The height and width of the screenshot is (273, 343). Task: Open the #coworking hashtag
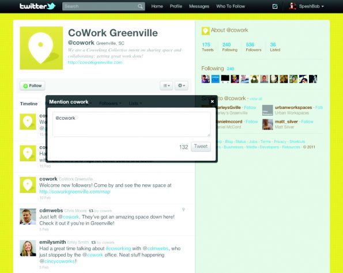click(118, 248)
